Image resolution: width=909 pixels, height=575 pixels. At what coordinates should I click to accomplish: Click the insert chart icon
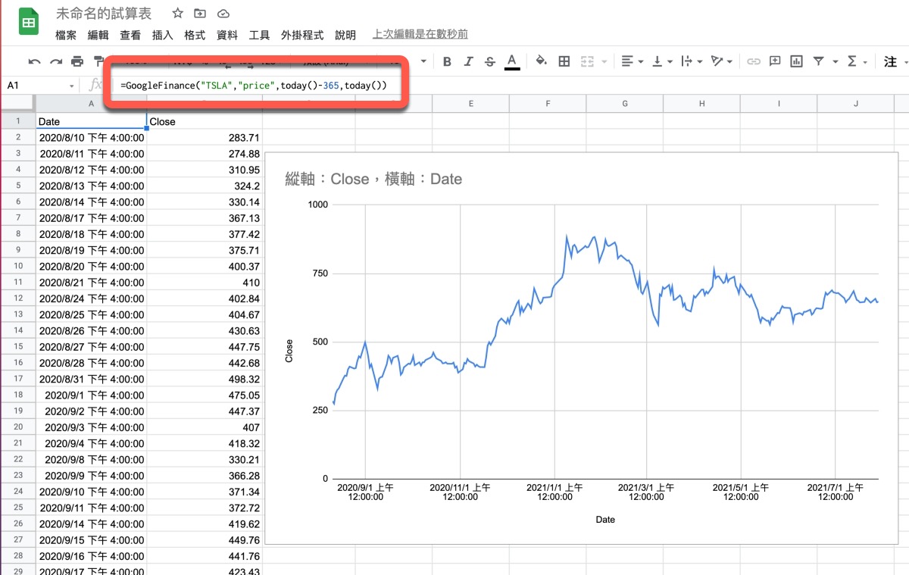796,61
